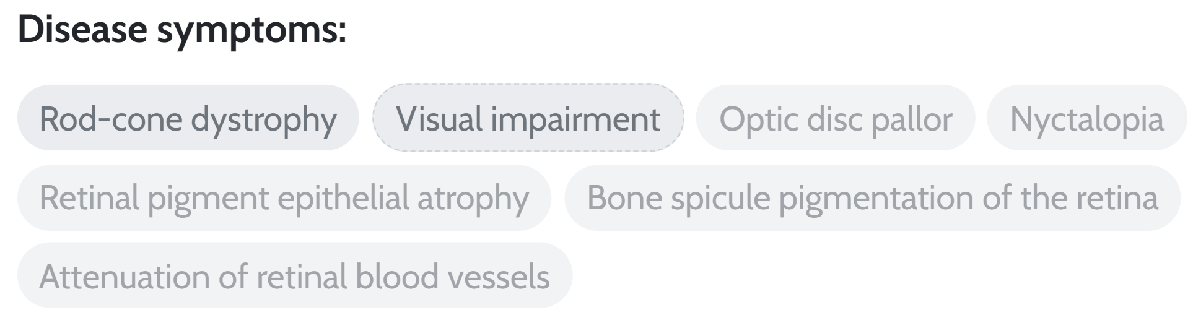The image size is (1193, 328).
Task: Enable the Optic disc pallor symptom
Action: point(835,118)
